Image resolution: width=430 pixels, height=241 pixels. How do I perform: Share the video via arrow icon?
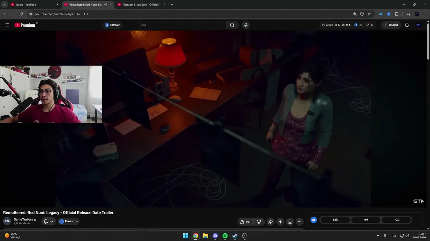coord(270,222)
